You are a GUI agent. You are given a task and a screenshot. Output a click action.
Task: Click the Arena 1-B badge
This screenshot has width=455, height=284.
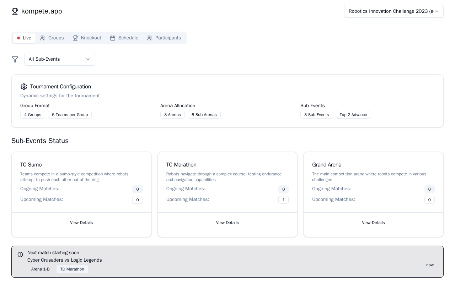(x=41, y=269)
